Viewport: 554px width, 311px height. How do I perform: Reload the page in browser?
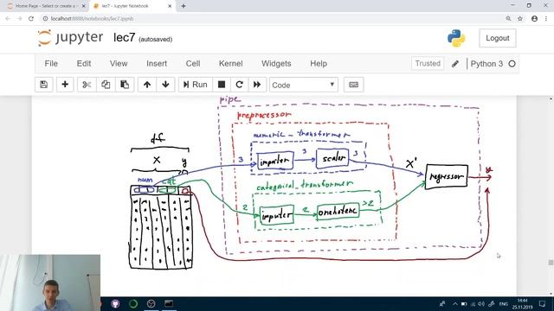(x=31, y=19)
